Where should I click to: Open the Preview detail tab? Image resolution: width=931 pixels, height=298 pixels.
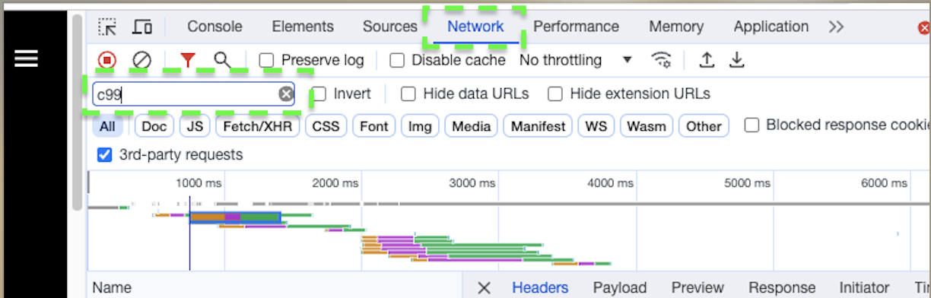[697, 288]
